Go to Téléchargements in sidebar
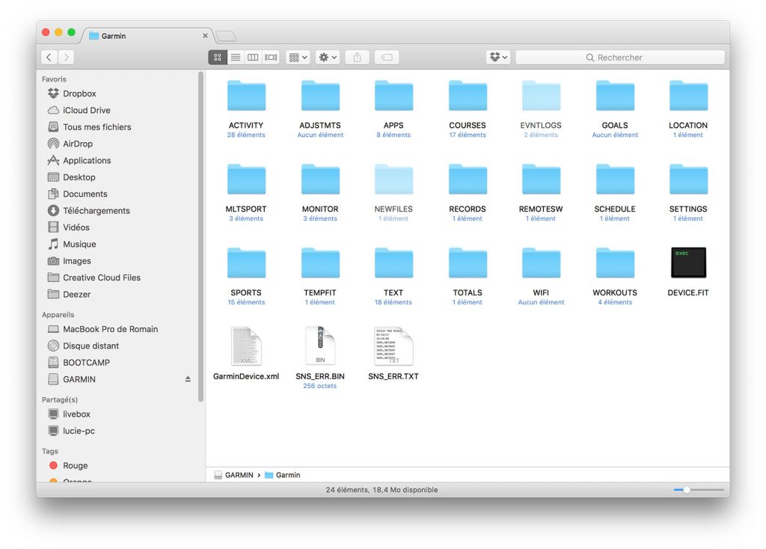 pyautogui.click(x=96, y=211)
